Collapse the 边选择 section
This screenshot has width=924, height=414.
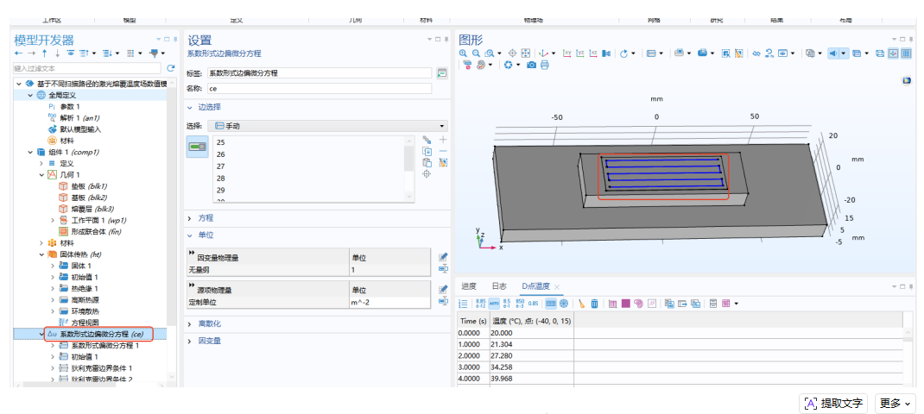[x=211, y=107]
